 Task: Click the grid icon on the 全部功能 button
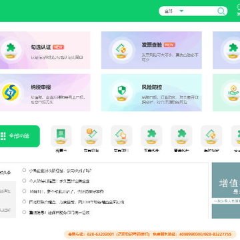point(3,136)
